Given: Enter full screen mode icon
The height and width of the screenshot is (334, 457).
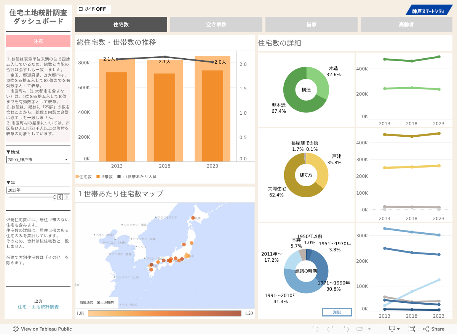Looking at the screenshot, I should click(412, 329).
